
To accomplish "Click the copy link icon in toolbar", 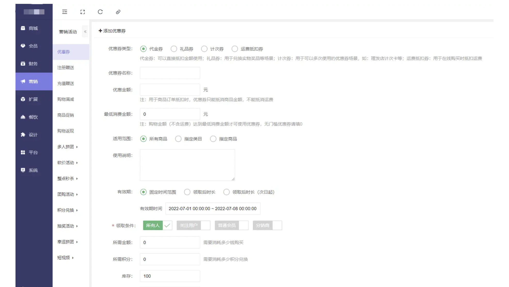I will coord(118,12).
